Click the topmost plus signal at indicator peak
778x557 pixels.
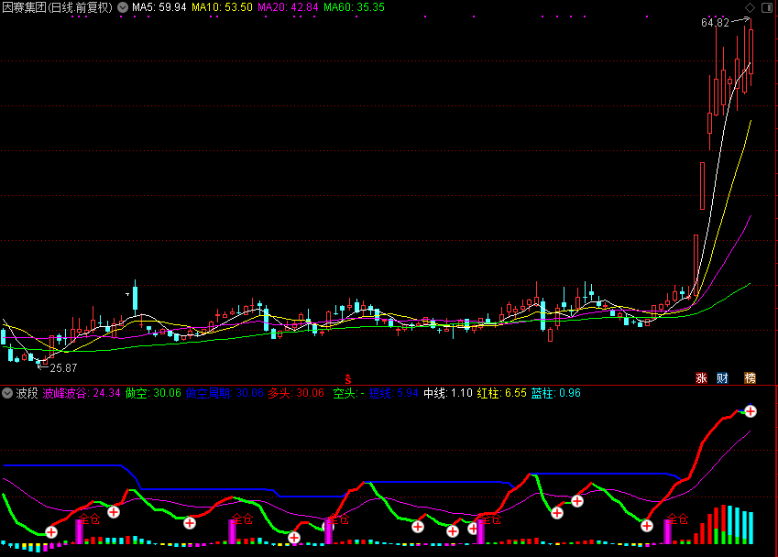(751, 411)
